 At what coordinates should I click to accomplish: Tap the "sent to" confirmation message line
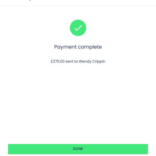(78, 62)
